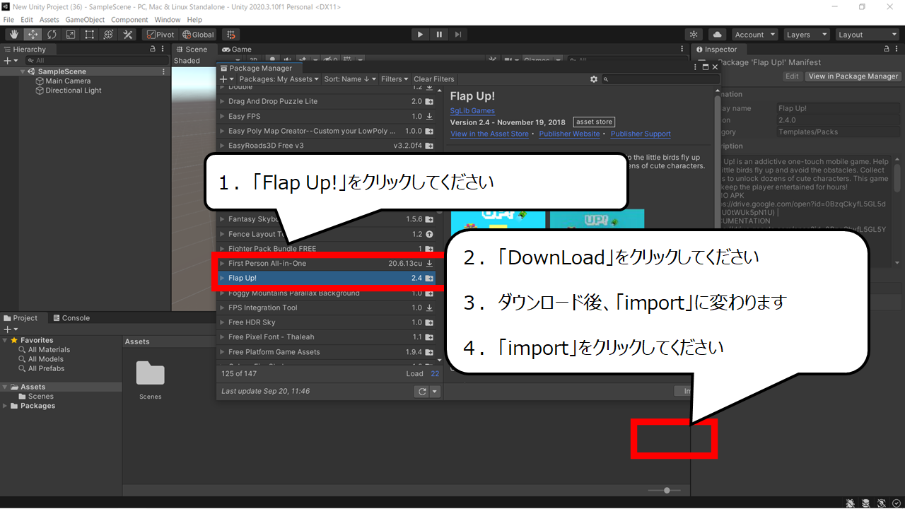The height and width of the screenshot is (509, 905).
Task: Click the Step frame button
Action: pyautogui.click(x=458, y=34)
